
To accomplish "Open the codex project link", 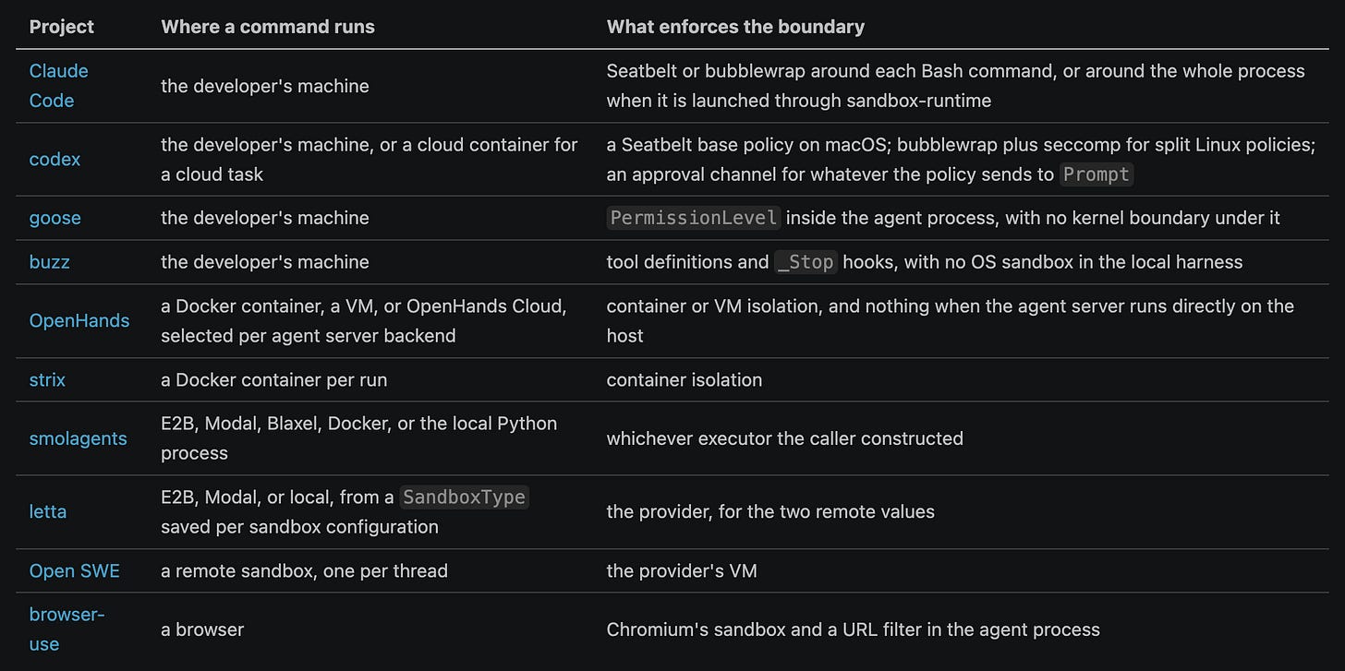I will (x=55, y=159).
